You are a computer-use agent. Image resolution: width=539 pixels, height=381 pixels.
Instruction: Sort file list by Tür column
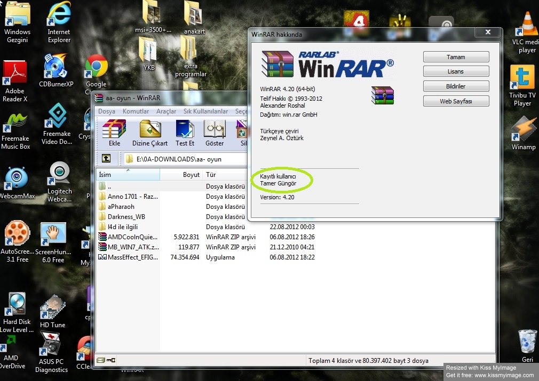[x=225, y=174]
